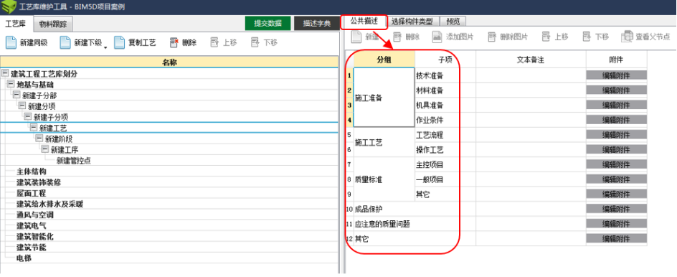Switch to the 物料跟踪 tab

coord(53,24)
